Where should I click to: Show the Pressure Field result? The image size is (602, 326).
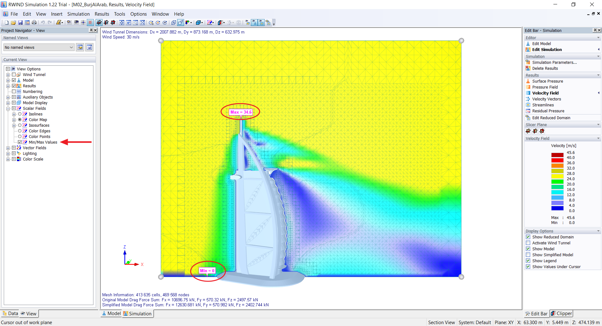pyautogui.click(x=546, y=87)
